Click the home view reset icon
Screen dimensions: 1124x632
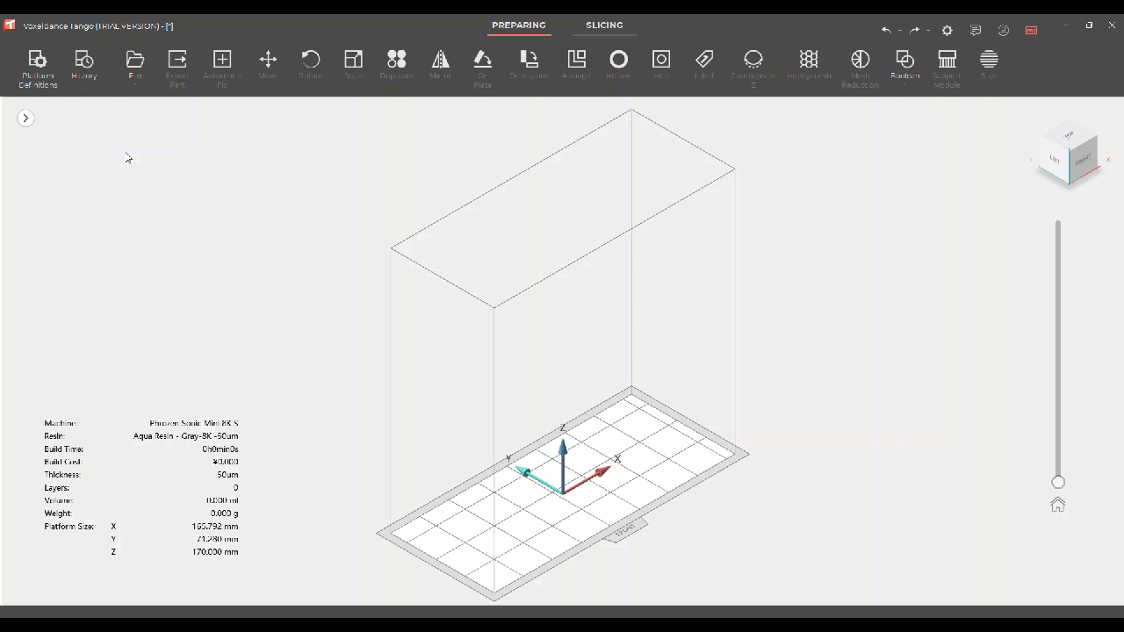coord(1058,505)
